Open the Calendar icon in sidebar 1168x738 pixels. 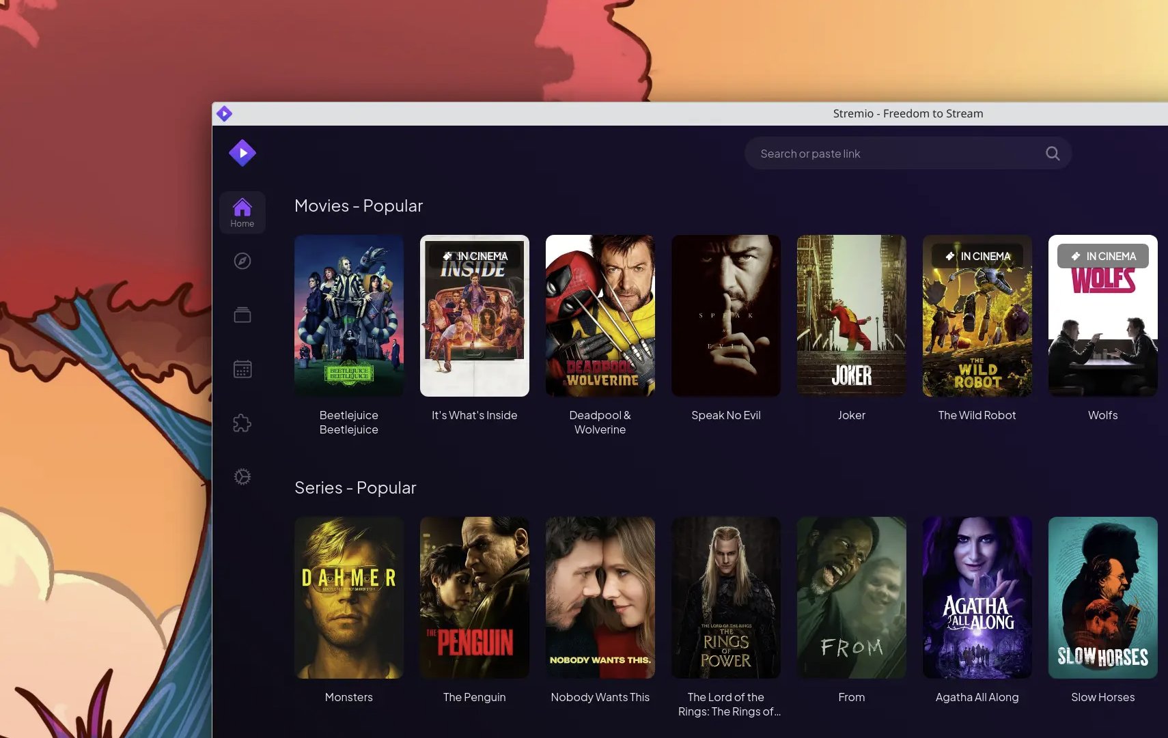(242, 369)
